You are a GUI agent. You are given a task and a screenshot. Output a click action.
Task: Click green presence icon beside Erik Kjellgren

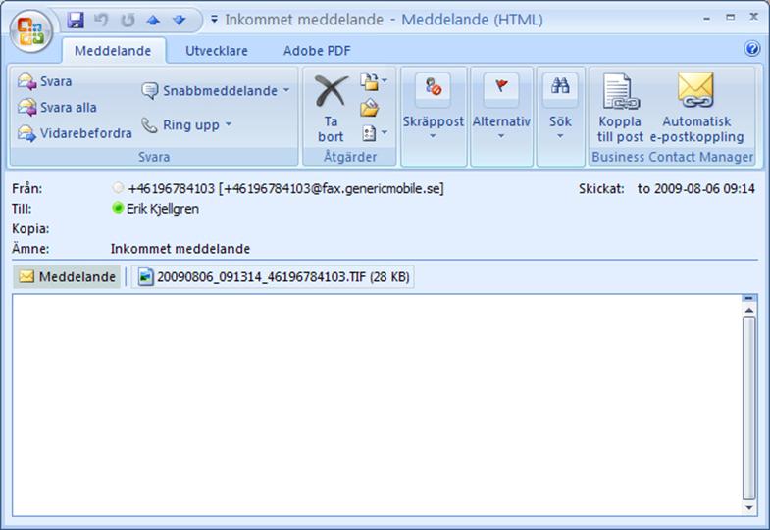tap(118, 208)
